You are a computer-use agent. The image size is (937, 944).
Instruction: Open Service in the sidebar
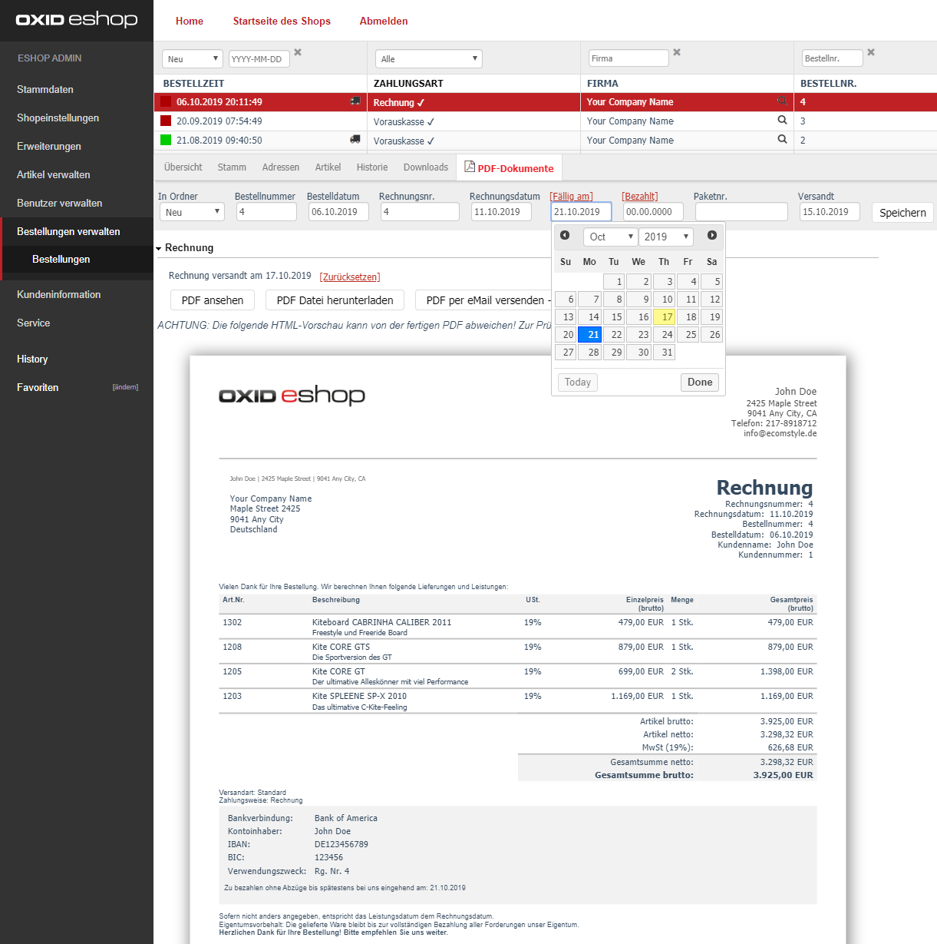(33, 323)
